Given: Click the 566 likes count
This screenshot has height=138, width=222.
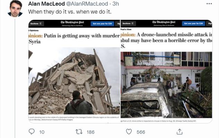Looking at the screenshot, I should [141, 132].
